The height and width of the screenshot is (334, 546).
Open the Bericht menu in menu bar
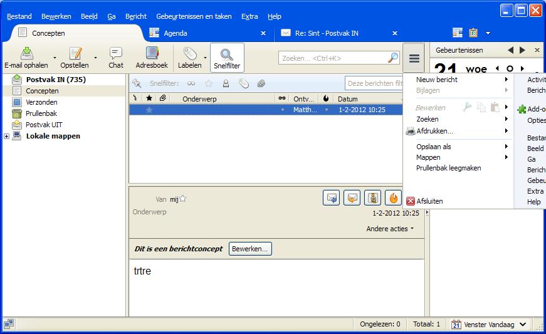click(136, 16)
